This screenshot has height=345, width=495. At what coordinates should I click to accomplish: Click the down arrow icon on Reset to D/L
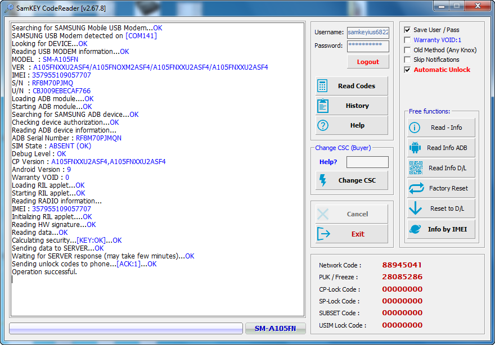click(x=415, y=208)
